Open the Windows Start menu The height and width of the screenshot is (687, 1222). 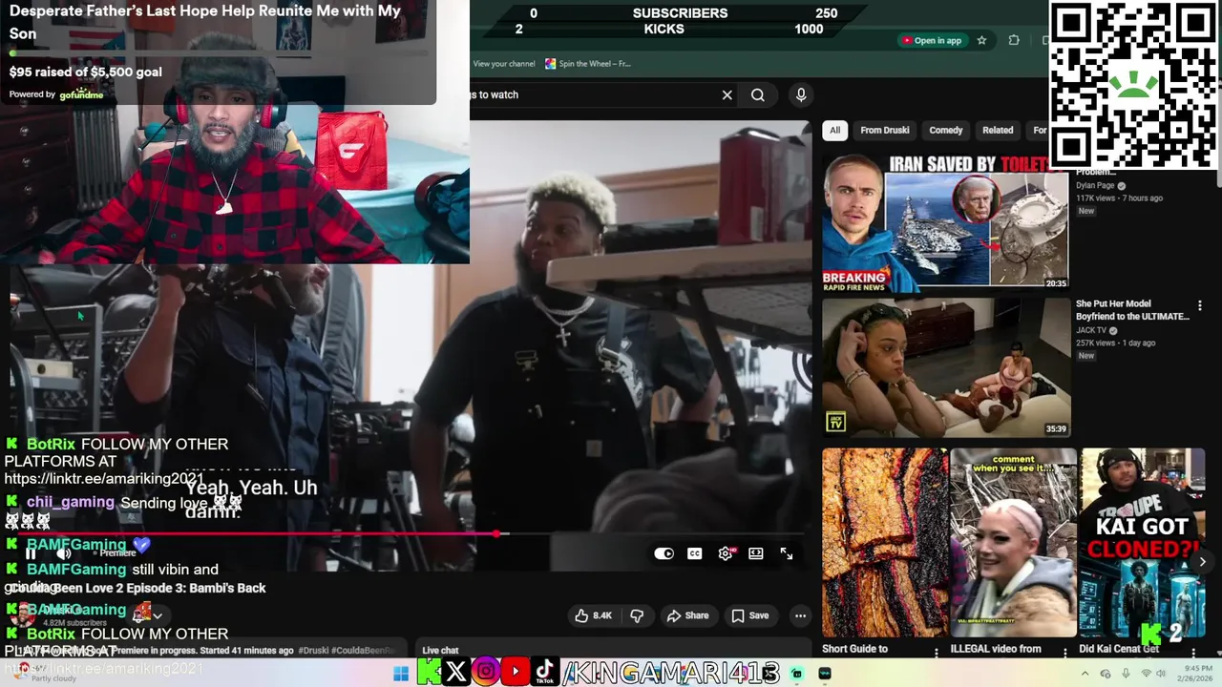401,674
